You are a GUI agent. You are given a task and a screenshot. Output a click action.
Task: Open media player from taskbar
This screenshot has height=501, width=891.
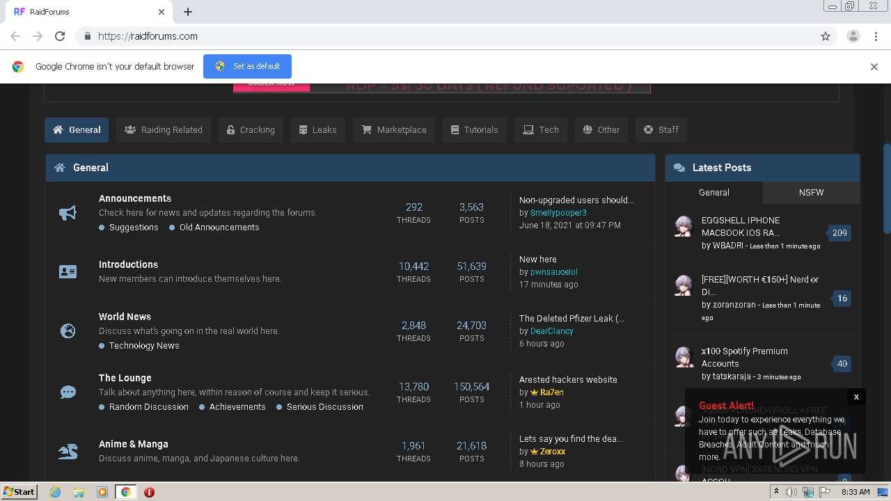(x=102, y=492)
